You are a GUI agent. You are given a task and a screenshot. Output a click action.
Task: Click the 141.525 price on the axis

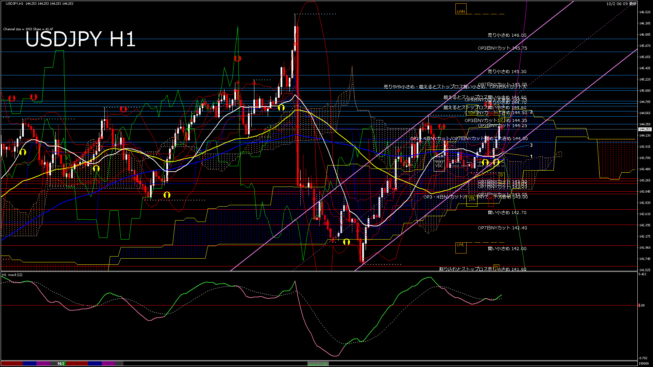point(645,270)
